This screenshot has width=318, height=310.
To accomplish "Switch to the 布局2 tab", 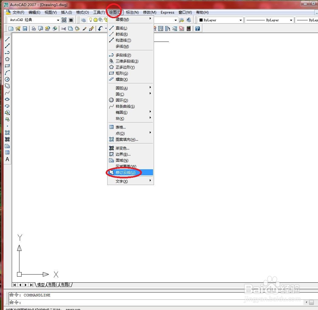I will [x=66, y=285].
